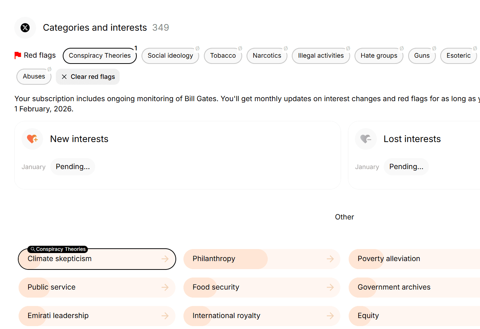Select the Other category tab
The width and height of the screenshot is (480, 329).
(344, 217)
